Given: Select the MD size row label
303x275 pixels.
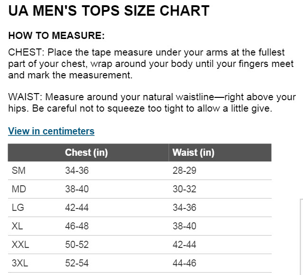Looking at the screenshot, I should pos(19,189).
